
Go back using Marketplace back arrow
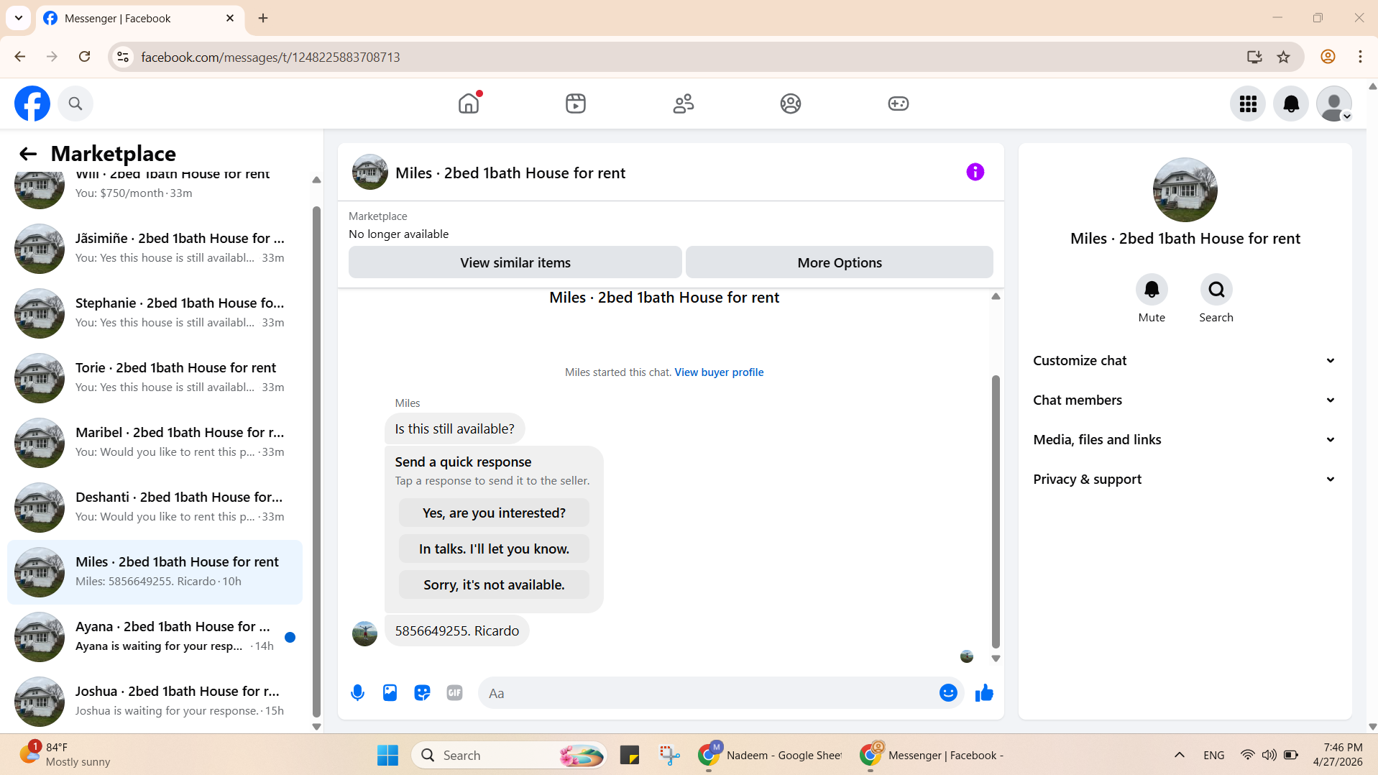[28, 153]
